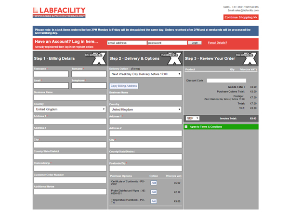
Task: Click the Labfacility logo
Action: 59,13
